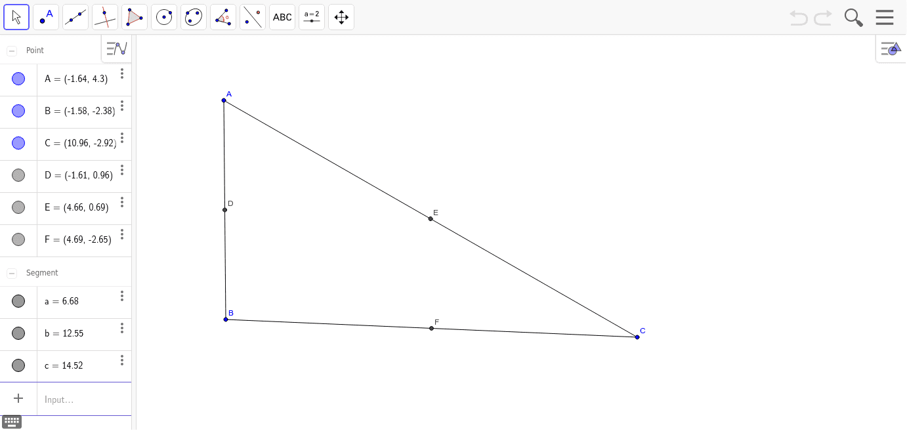The height and width of the screenshot is (431, 907).
Task: Toggle visibility of point E
Action: pyautogui.click(x=18, y=207)
